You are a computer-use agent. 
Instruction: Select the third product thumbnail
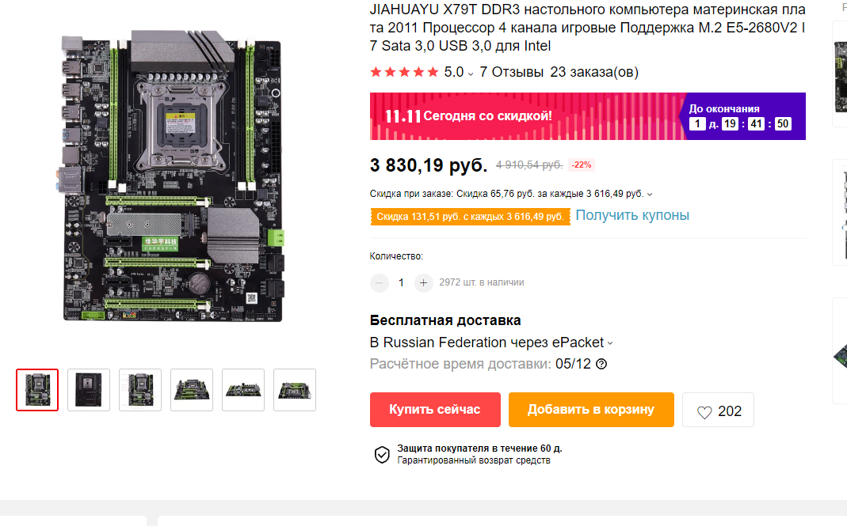tap(140, 390)
